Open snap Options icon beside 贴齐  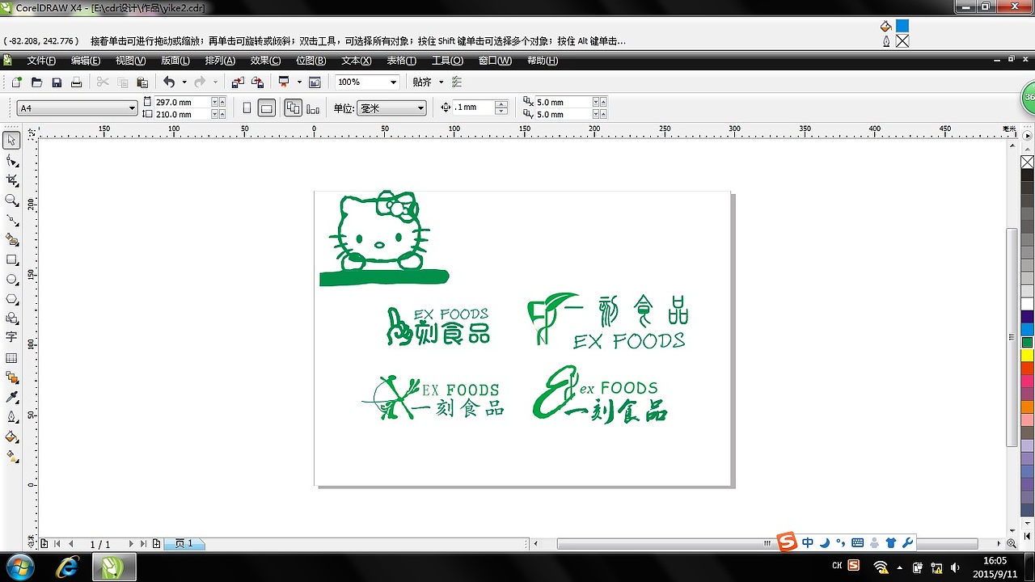(x=457, y=82)
